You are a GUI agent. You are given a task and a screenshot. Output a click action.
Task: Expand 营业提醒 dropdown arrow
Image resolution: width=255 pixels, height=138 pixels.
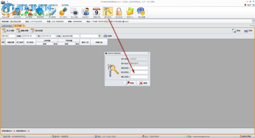146,11
